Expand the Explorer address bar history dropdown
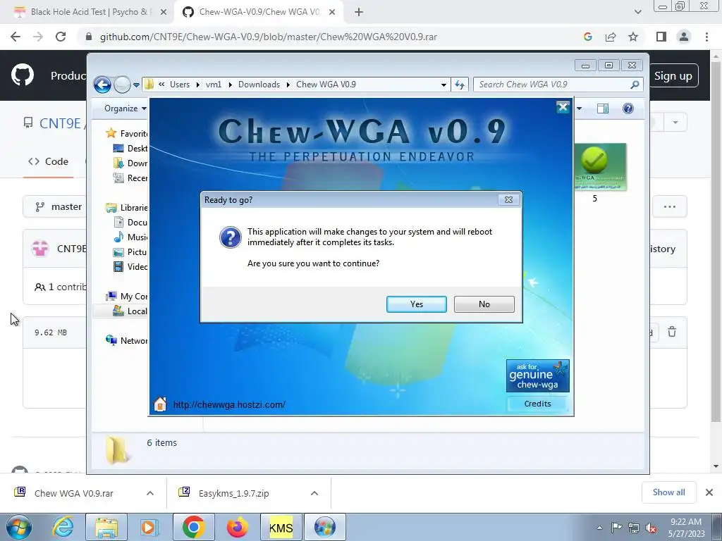722x541 pixels. tap(443, 85)
